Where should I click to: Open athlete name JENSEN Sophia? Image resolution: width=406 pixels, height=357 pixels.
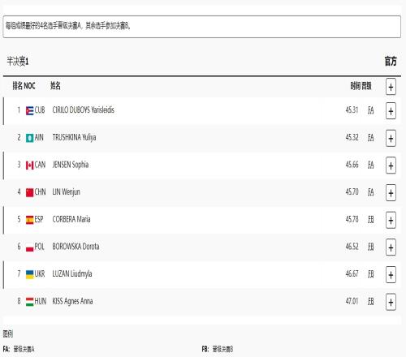coord(71,165)
